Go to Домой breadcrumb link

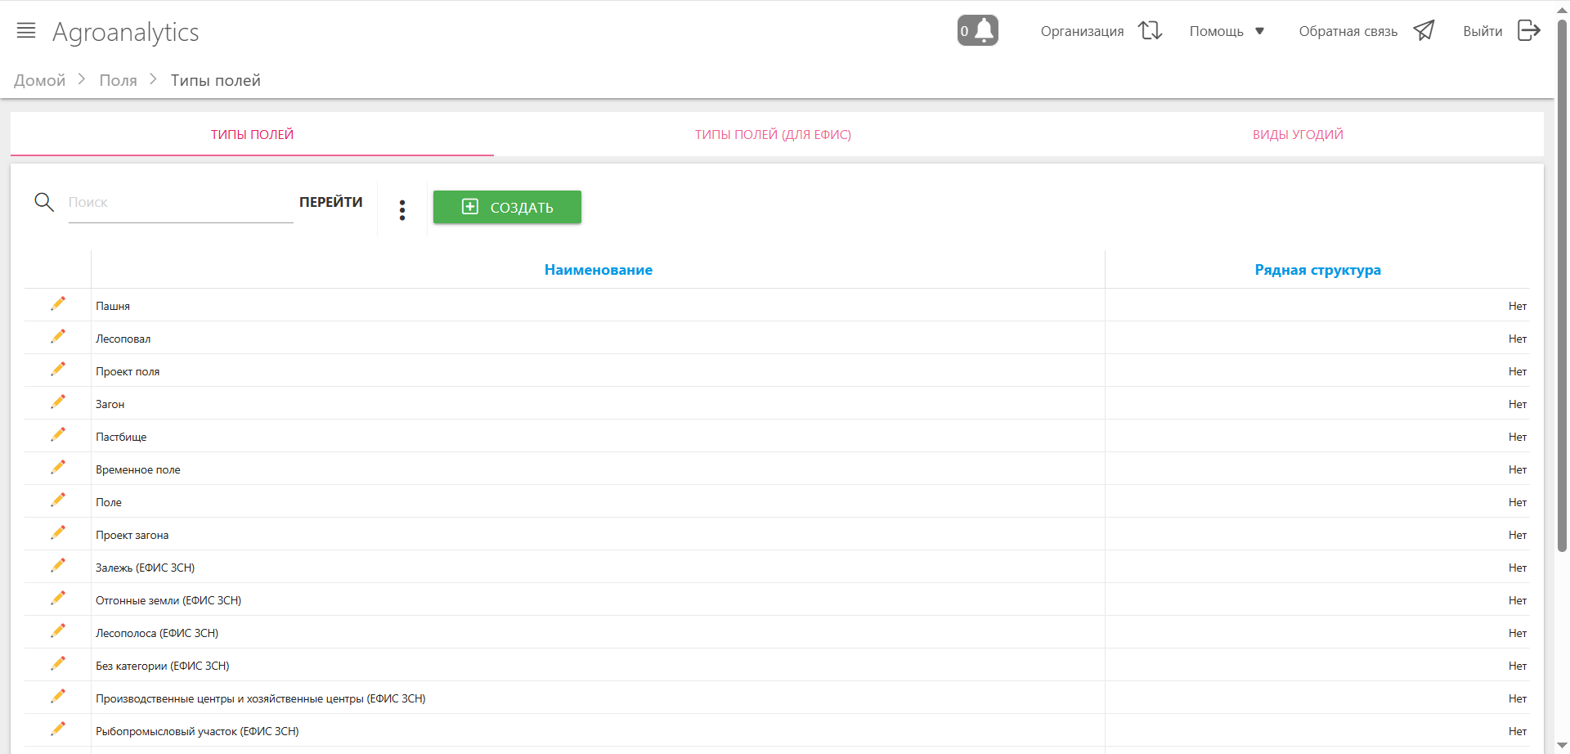(x=39, y=80)
